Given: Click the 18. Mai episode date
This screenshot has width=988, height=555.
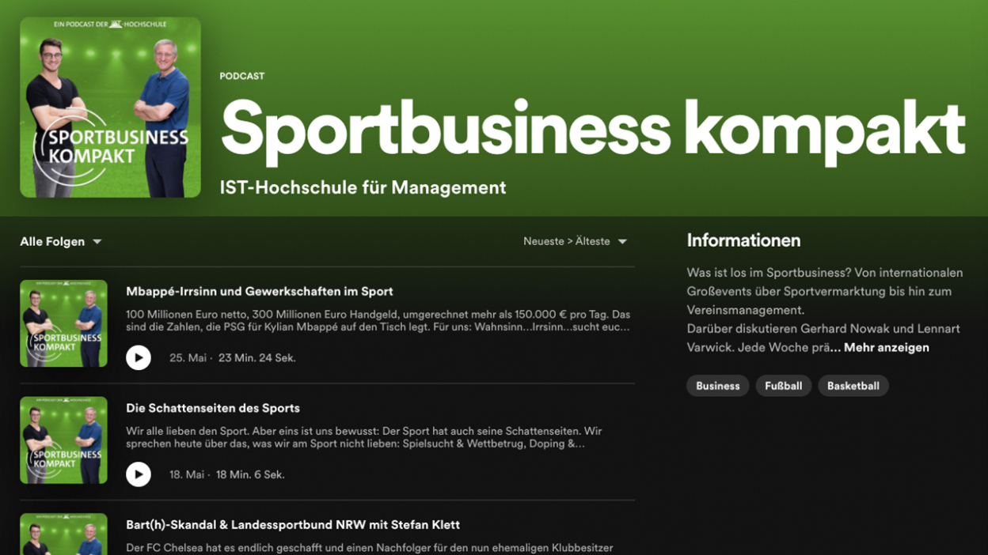Looking at the screenshot, I should tap(187, 475).
